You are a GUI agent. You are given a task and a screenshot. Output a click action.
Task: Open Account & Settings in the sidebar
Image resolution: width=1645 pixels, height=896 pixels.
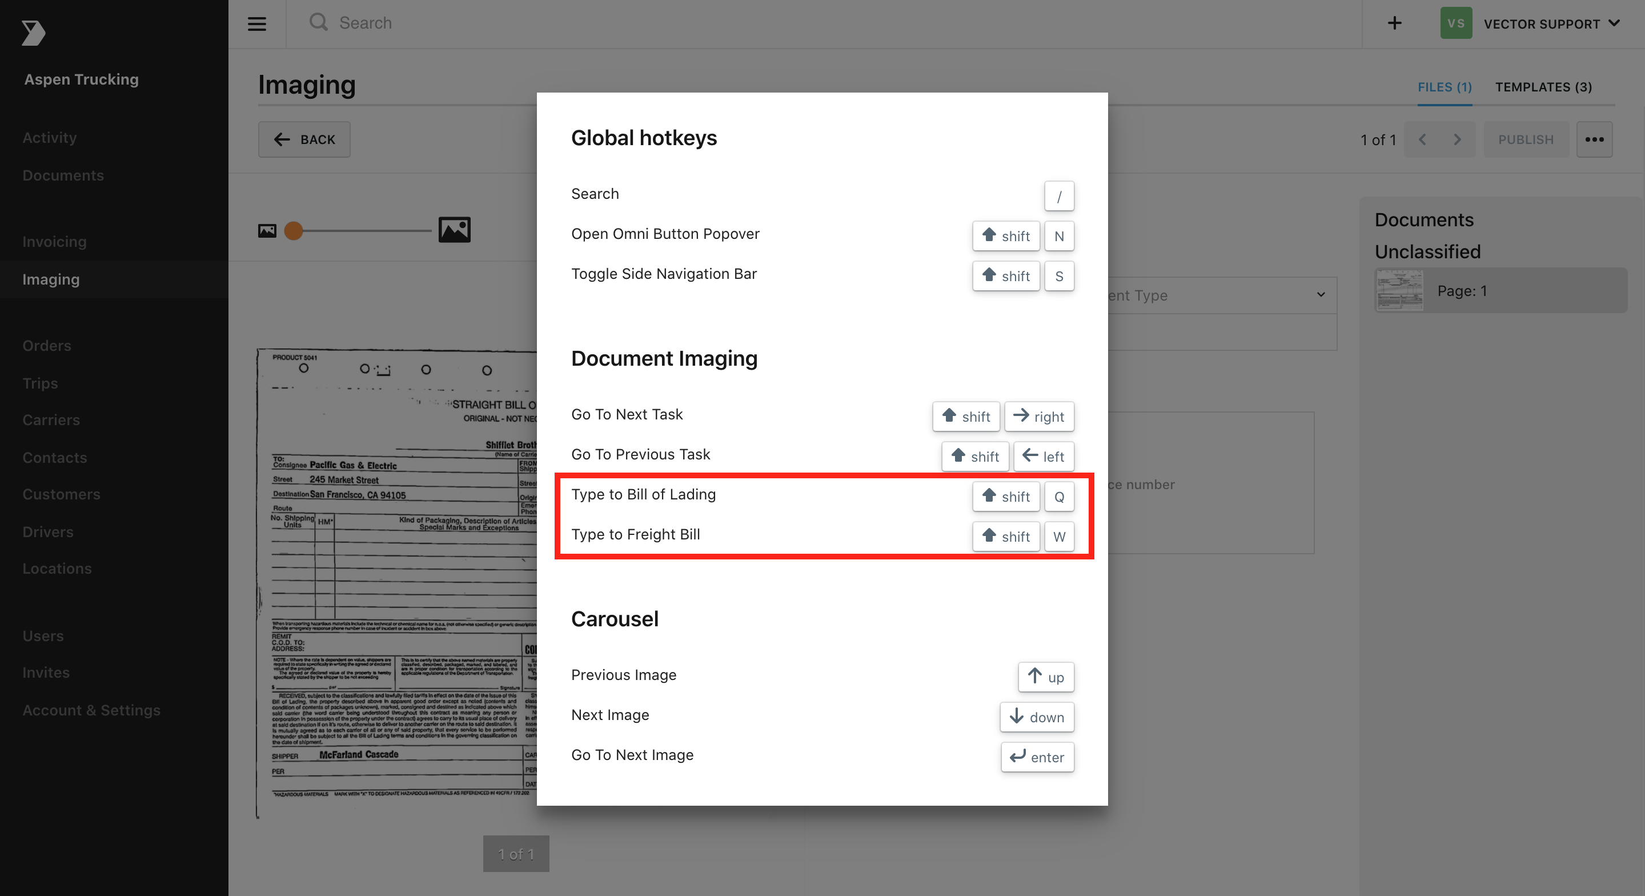[x=91, y=710]
